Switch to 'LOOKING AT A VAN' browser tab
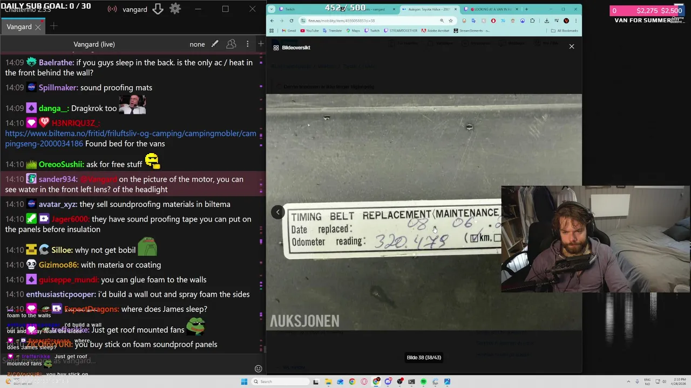Viewport: 691px width, 388px height. [x=491, y=9]
